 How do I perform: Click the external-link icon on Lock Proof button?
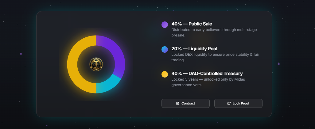[x=229, y=103]
